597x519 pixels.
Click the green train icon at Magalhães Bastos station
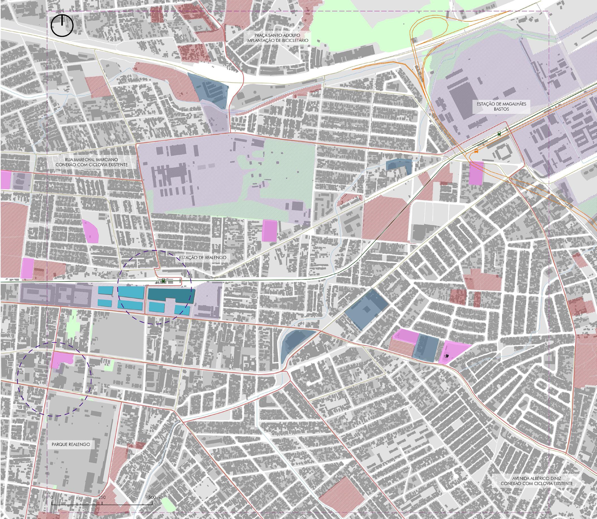(499, 134)
